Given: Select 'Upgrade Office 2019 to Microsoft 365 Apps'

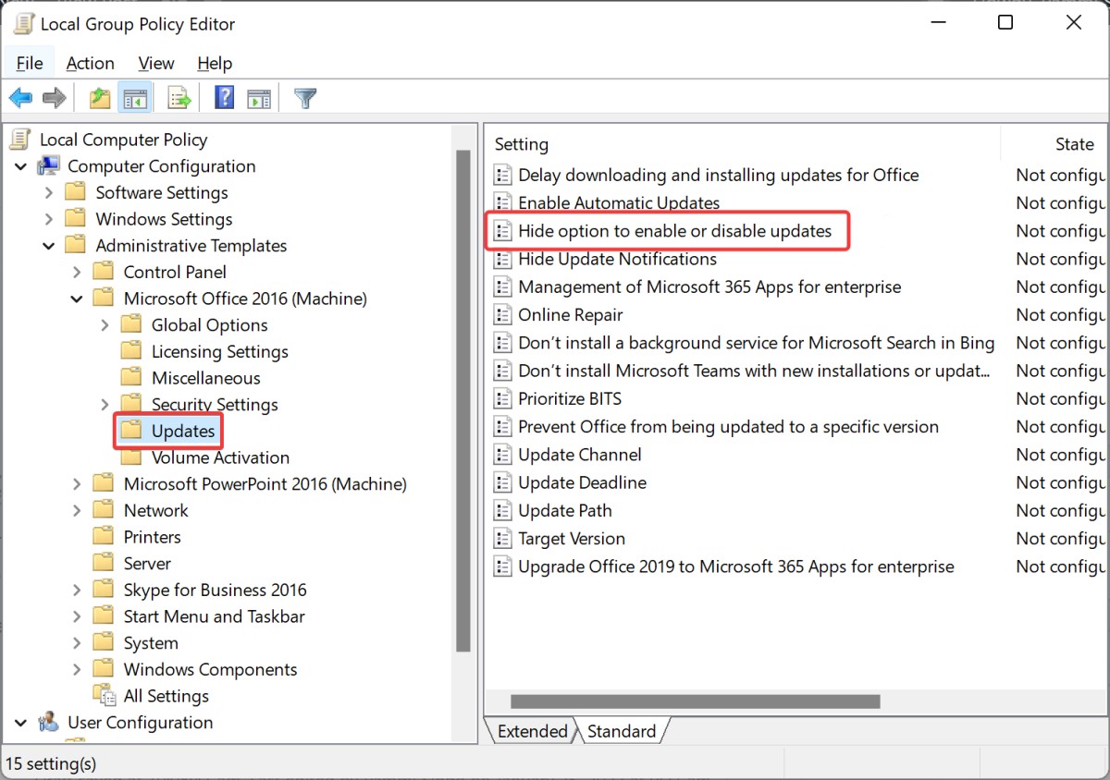Looking at the screenshot, I should tap(735, 567).
